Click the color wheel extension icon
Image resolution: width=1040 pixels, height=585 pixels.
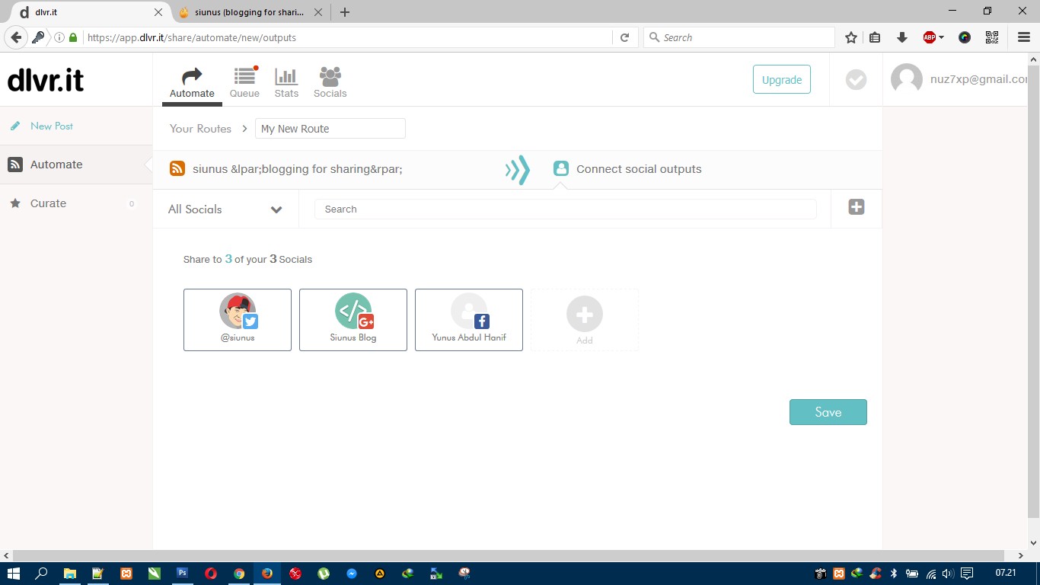click(x=965, y=37)
